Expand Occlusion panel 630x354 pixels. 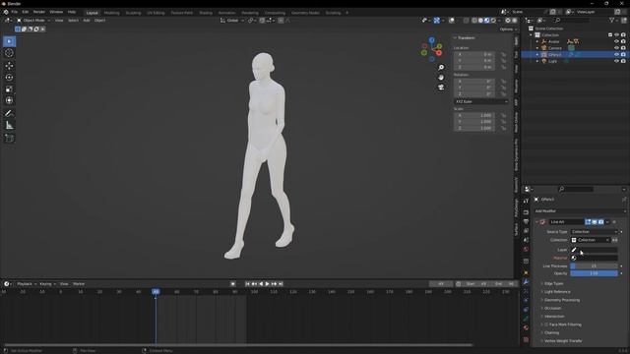pyautogui.click(x=552, y=308)
